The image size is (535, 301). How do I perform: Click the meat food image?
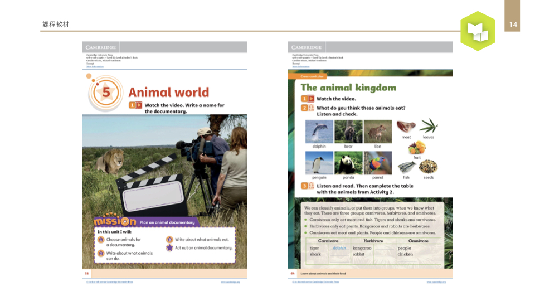(x=406, y=127)
